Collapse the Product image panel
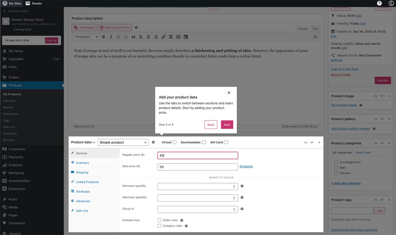Viewport: 396px width, 235px height. click(389, 96)
